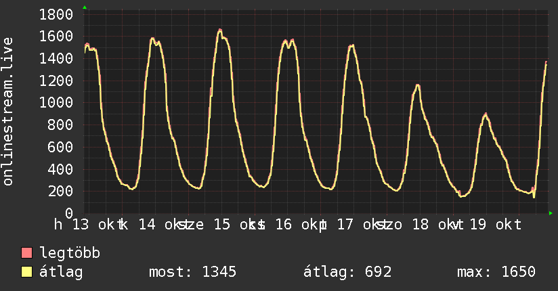Click the yellow átlag legend swatch
This screenshot has height=291, width=558.
coord(26,271)
